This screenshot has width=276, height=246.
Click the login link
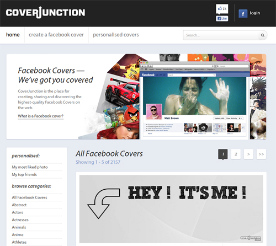254,13
